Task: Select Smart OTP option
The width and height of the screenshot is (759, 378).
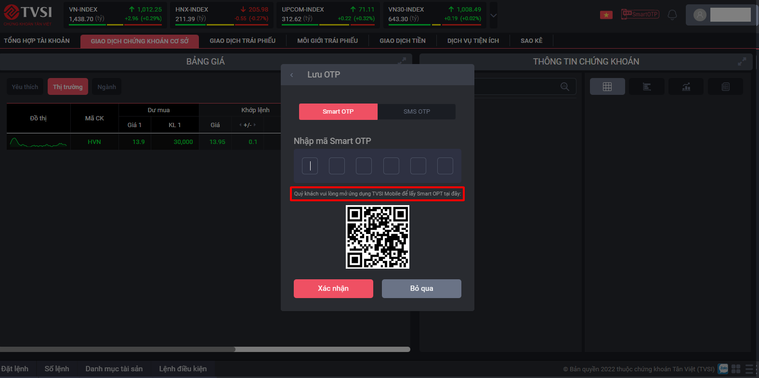Action: pos(338,112)
